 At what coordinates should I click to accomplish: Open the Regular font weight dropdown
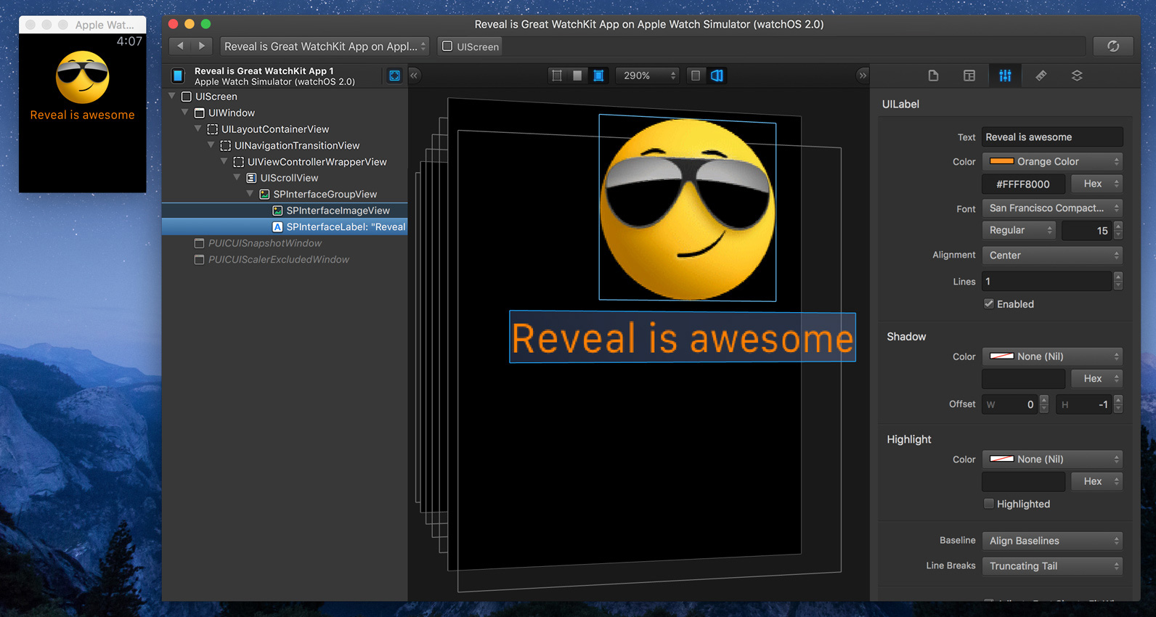(x=1019, y=230)
